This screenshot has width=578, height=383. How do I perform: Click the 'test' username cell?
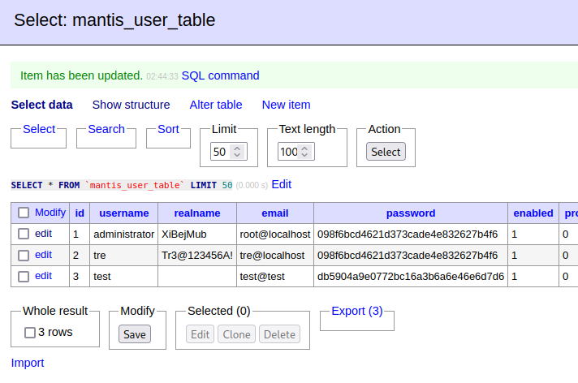point(124,277)
